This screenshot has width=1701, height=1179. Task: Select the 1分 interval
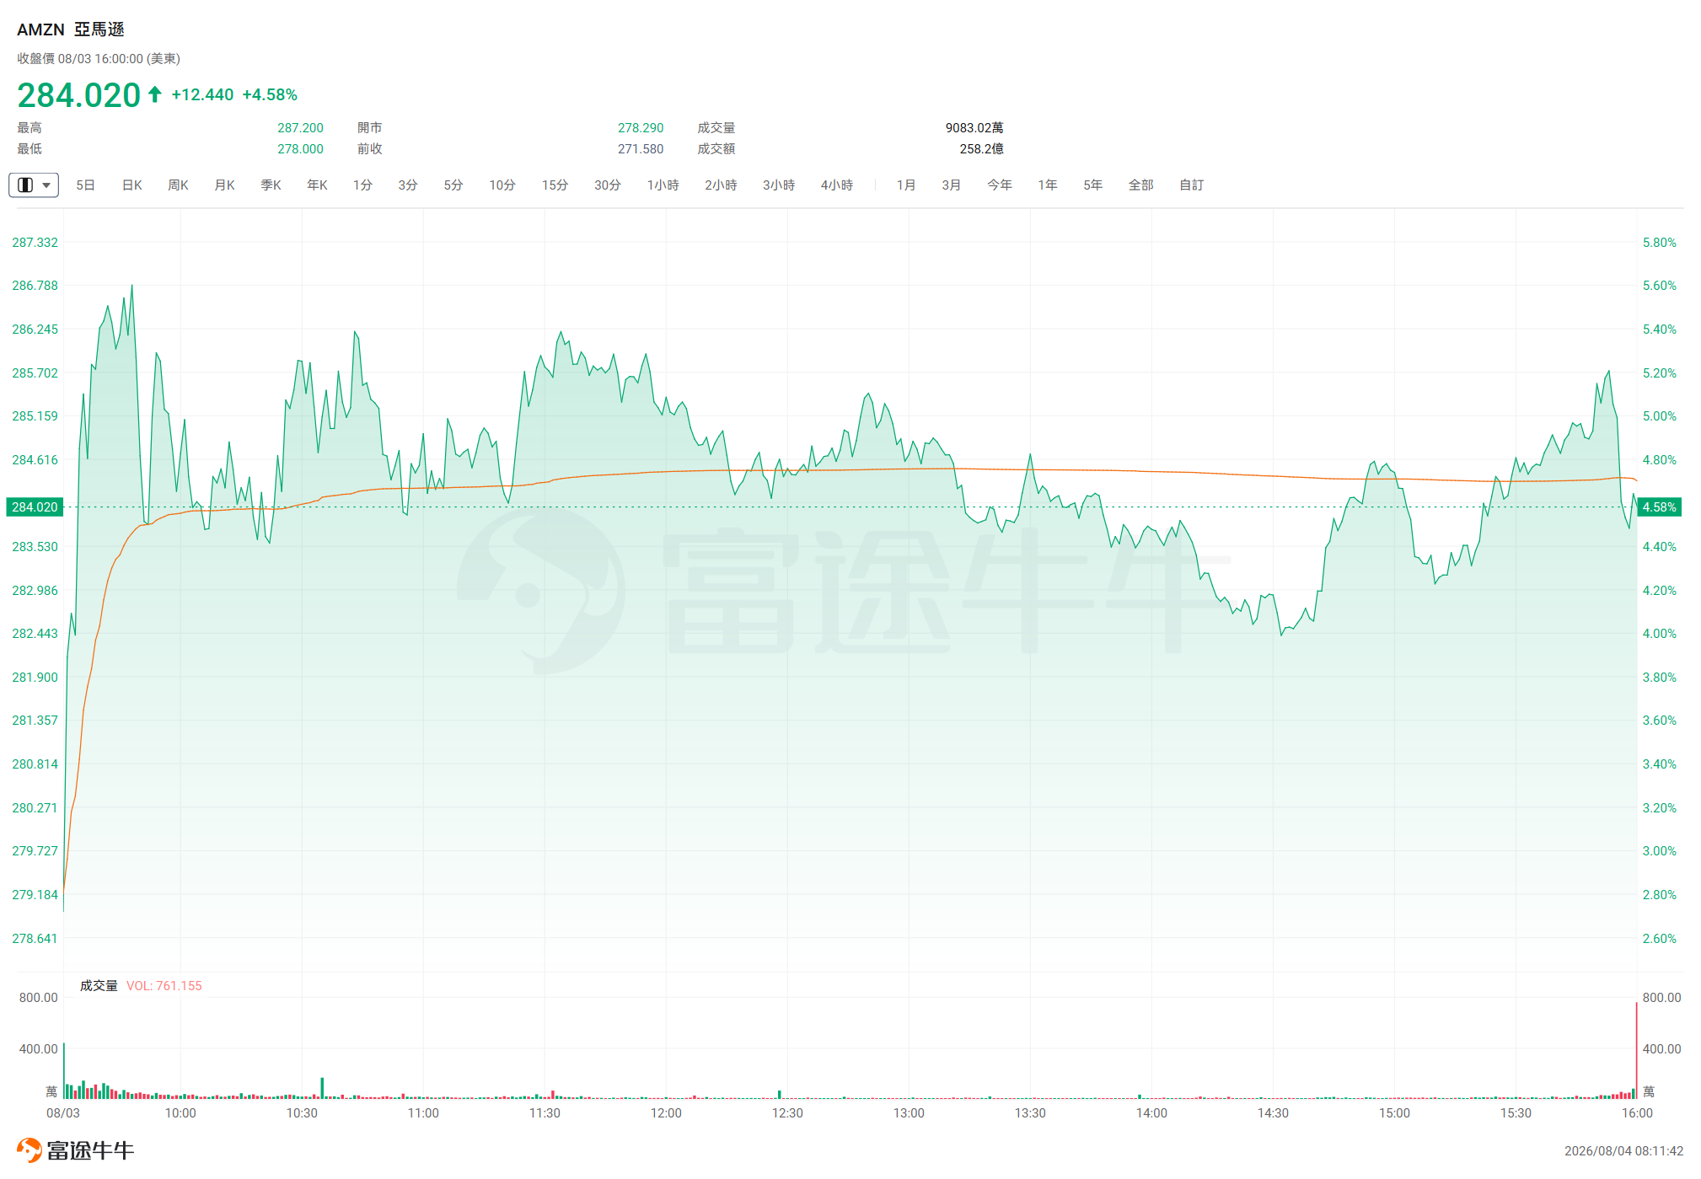point(362,185)
